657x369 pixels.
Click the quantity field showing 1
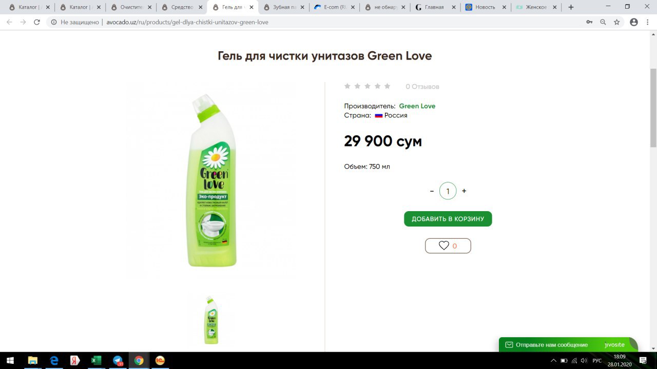point(448,191)
